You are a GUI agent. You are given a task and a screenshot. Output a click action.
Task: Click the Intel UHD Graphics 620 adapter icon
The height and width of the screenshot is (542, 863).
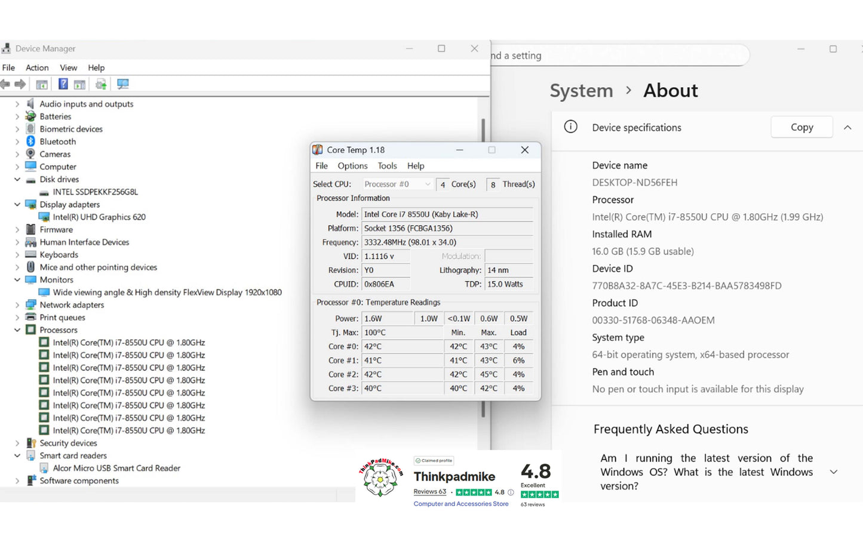click(44, 217)
